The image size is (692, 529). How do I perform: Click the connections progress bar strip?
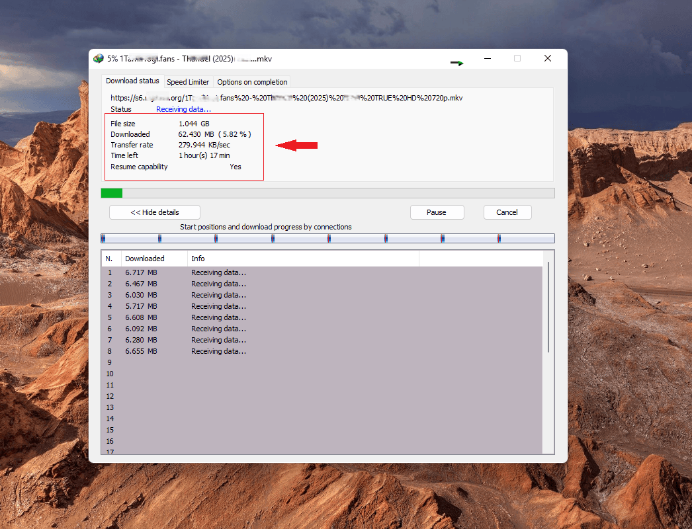[327, 238]
